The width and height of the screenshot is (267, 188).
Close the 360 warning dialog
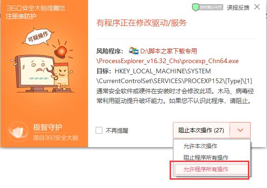257,7
